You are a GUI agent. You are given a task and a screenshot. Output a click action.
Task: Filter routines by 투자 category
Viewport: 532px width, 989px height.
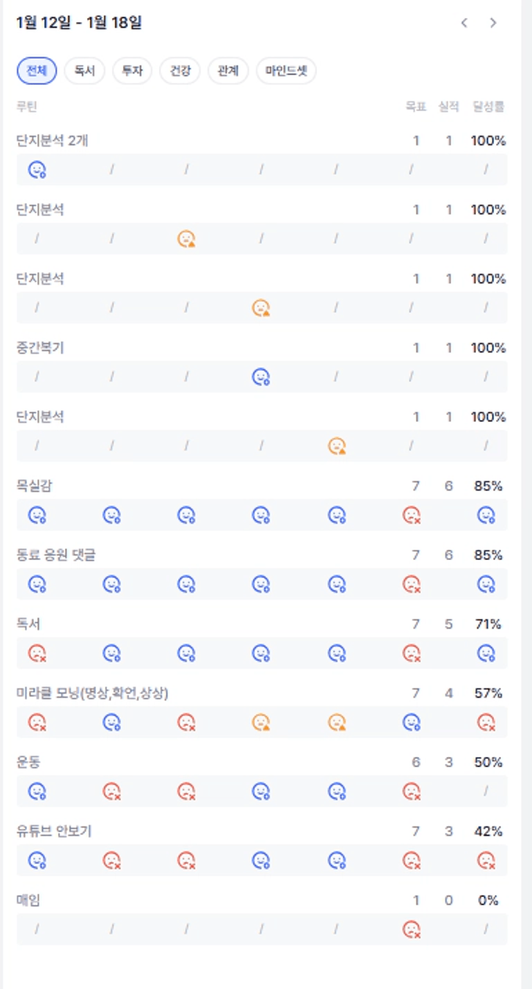click(x=132, y=71)
